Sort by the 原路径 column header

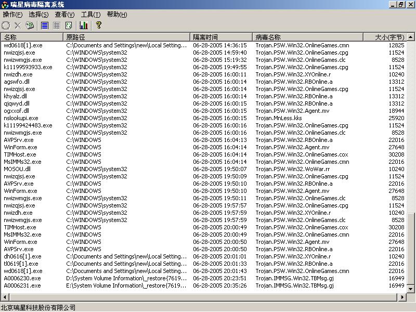126,37
